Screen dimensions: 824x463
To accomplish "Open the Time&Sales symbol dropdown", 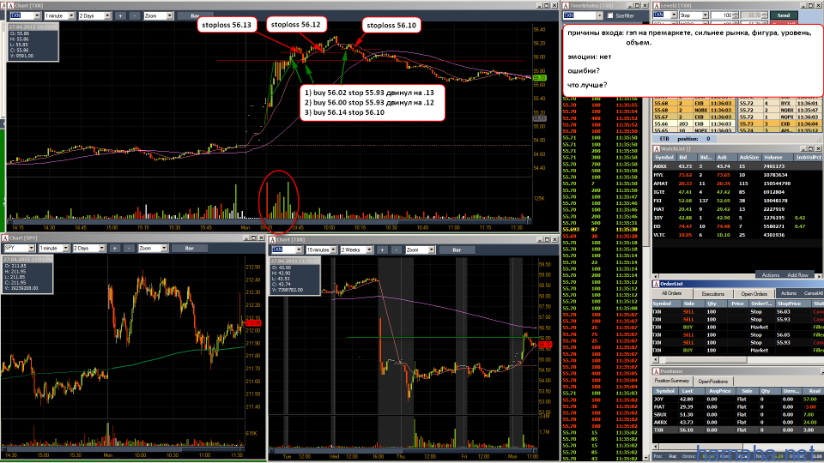I will pos(599,15).
